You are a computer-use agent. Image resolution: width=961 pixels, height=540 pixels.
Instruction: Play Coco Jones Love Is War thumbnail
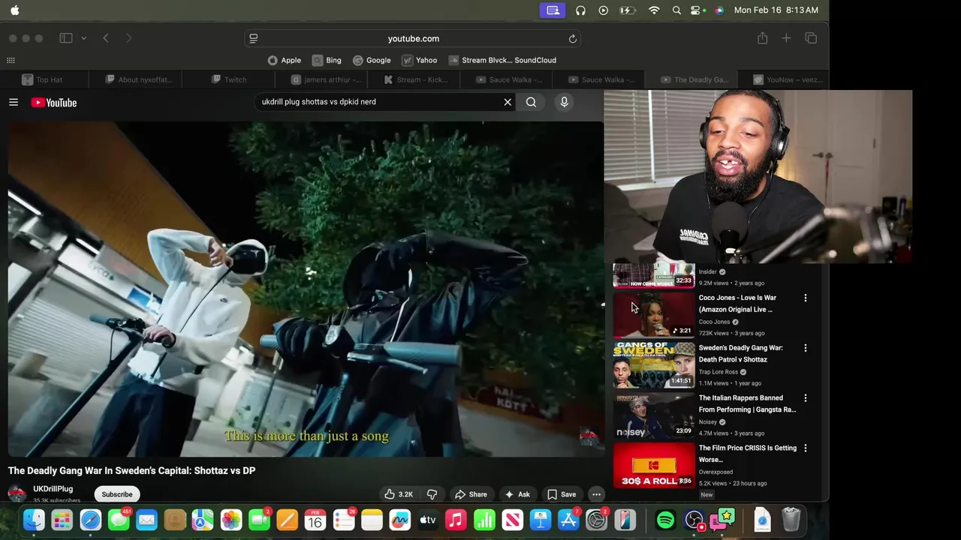[654, 315]
